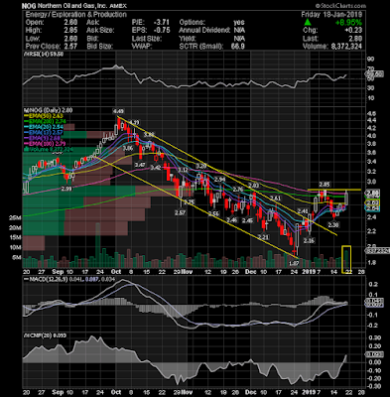Screen dimensions: 390x397
Task: Click the 4.6 price axis label
Action: [371, 113]
